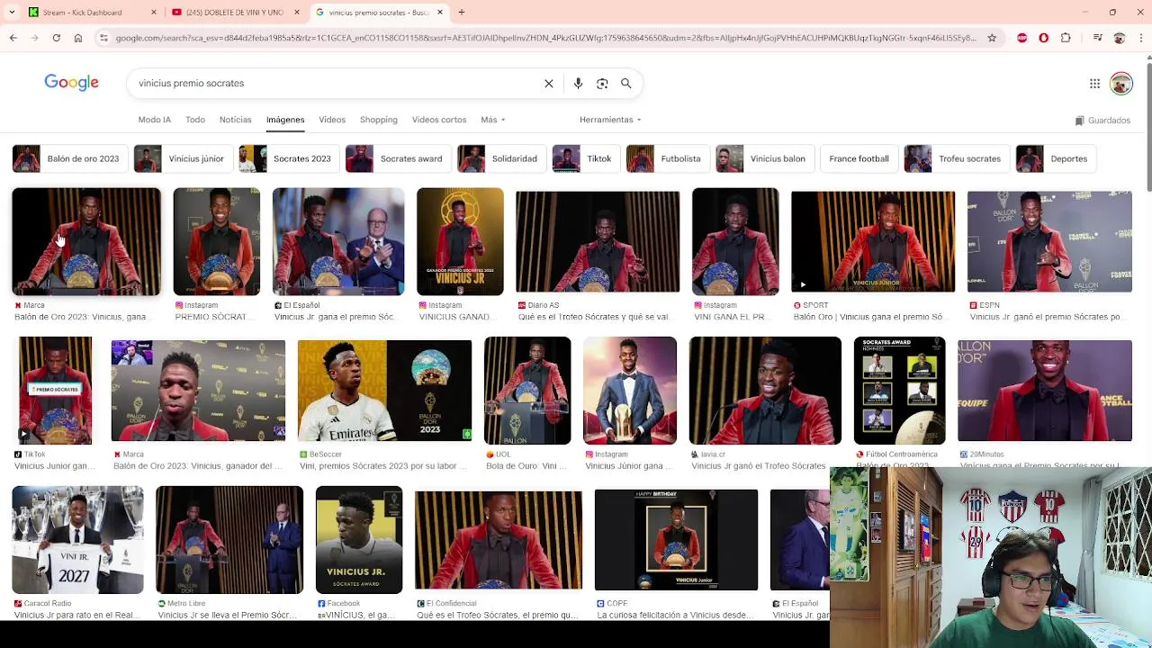The width and height of the screenshot is (1152, 648).
Task: Open the ESPN image result thumbnail
Action: coord(1049,241)
